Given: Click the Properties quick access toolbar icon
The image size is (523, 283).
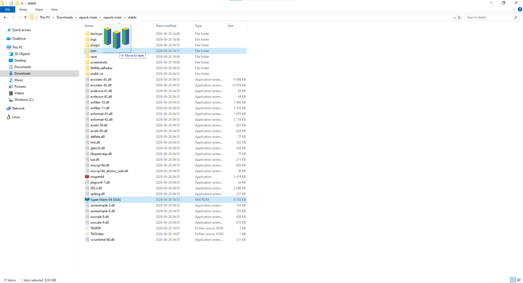Looking at the screenshot, I should 11,3.
